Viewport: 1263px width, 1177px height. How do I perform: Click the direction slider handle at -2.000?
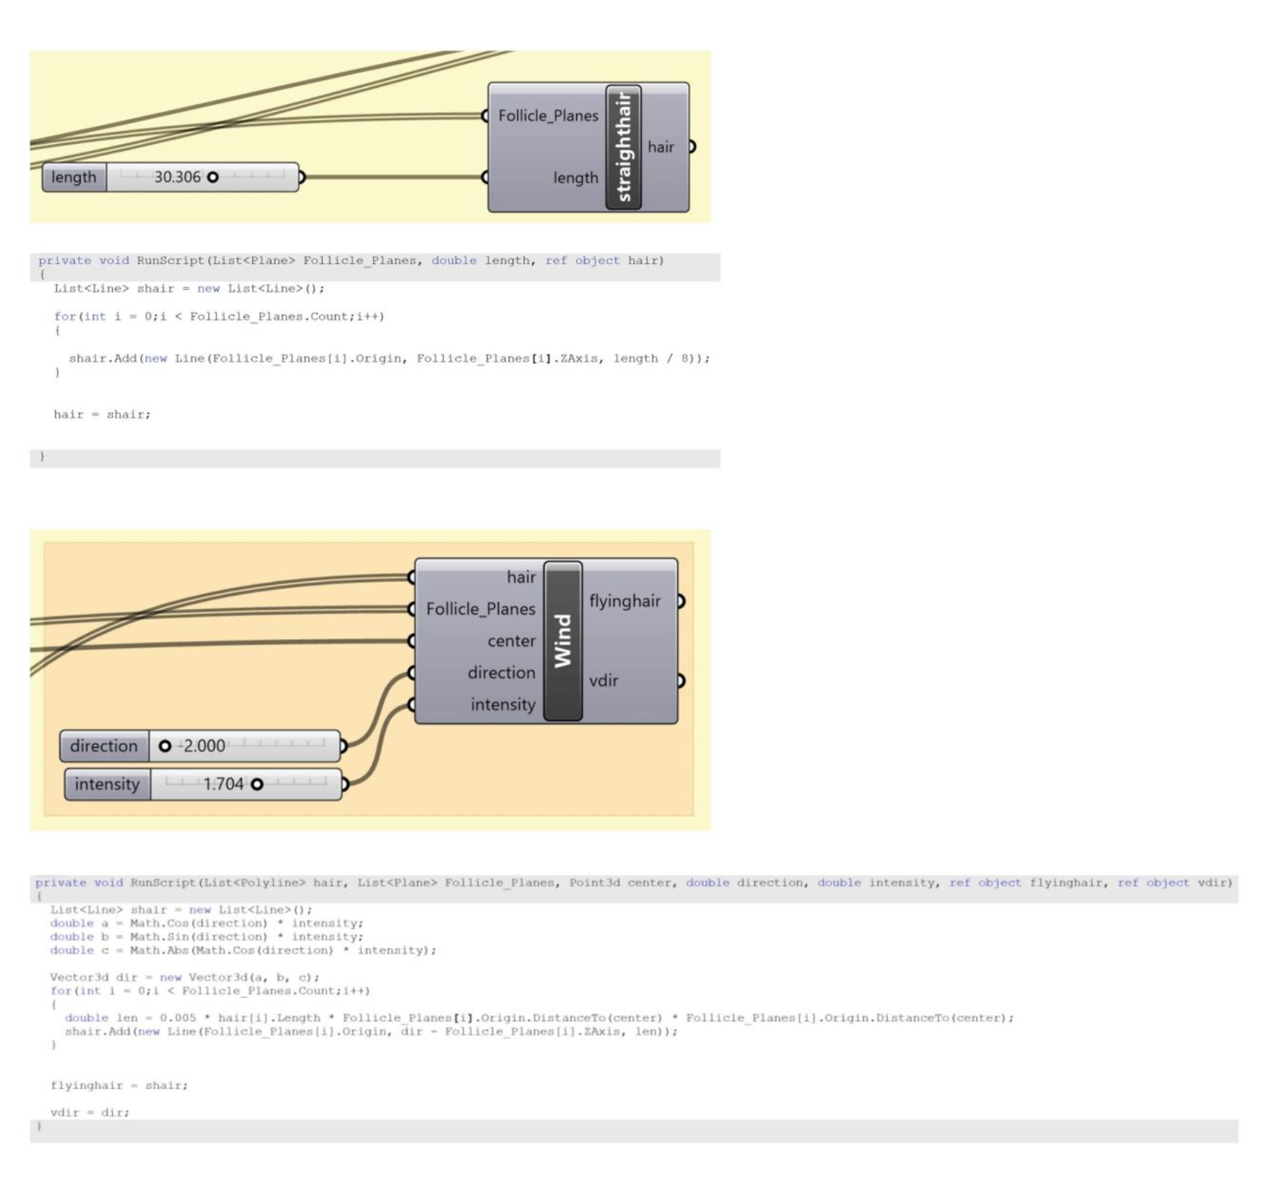(x=165, y=746)
